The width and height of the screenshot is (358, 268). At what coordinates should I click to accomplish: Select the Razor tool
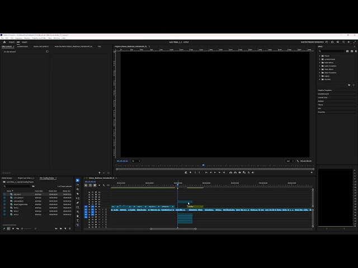pos(78,194)
